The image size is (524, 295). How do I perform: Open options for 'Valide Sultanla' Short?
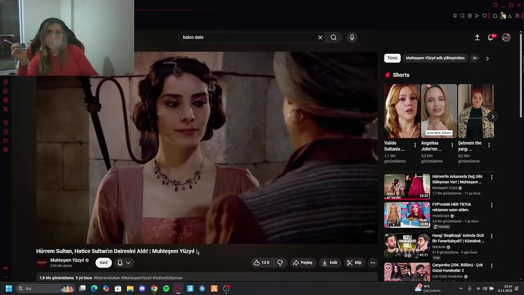(x=415, y=145)
